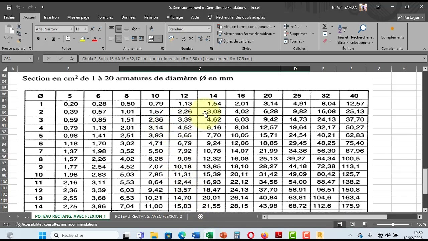Toggle wrap text (ab) icon
The image size is (428, 241).
(x=151, y=29)
